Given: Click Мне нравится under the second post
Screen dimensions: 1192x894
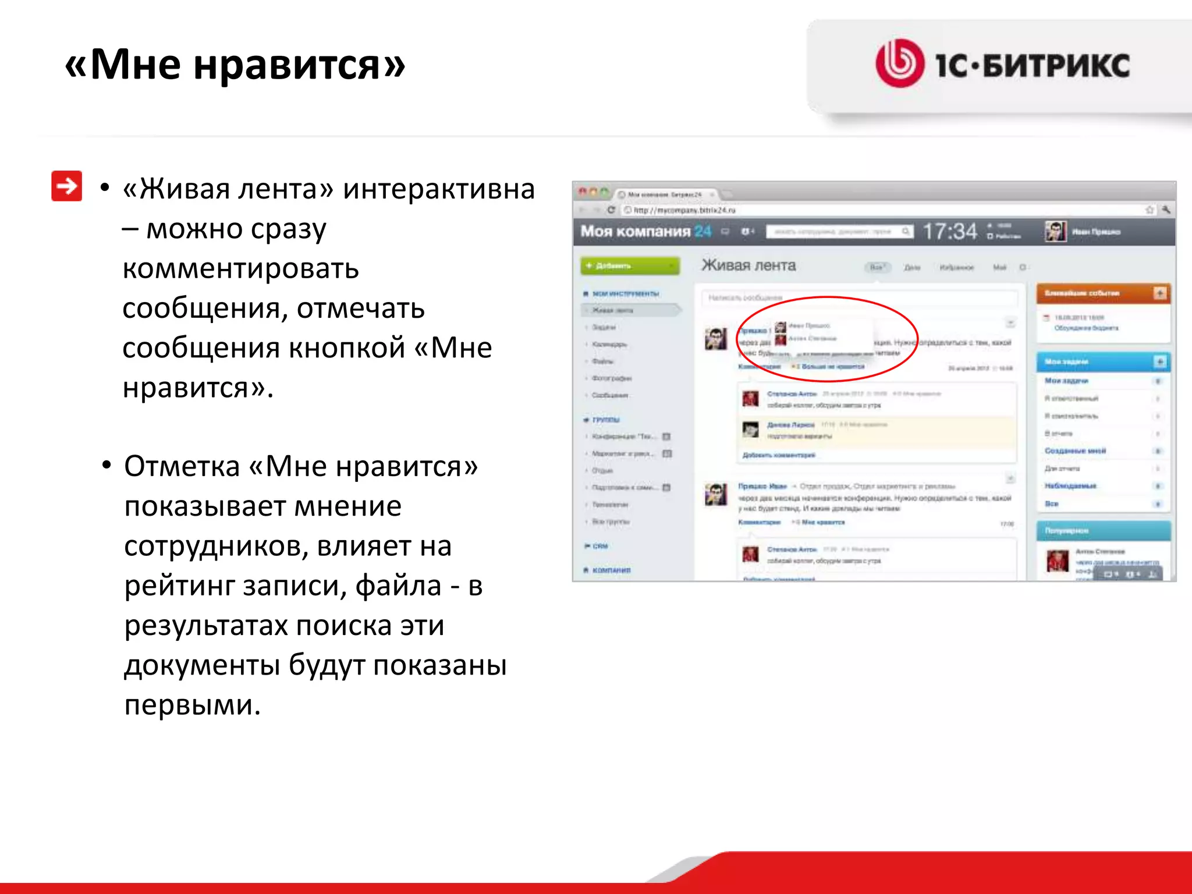Looking at the screenshot, I should pyautogui.click(x=823, y=523).
